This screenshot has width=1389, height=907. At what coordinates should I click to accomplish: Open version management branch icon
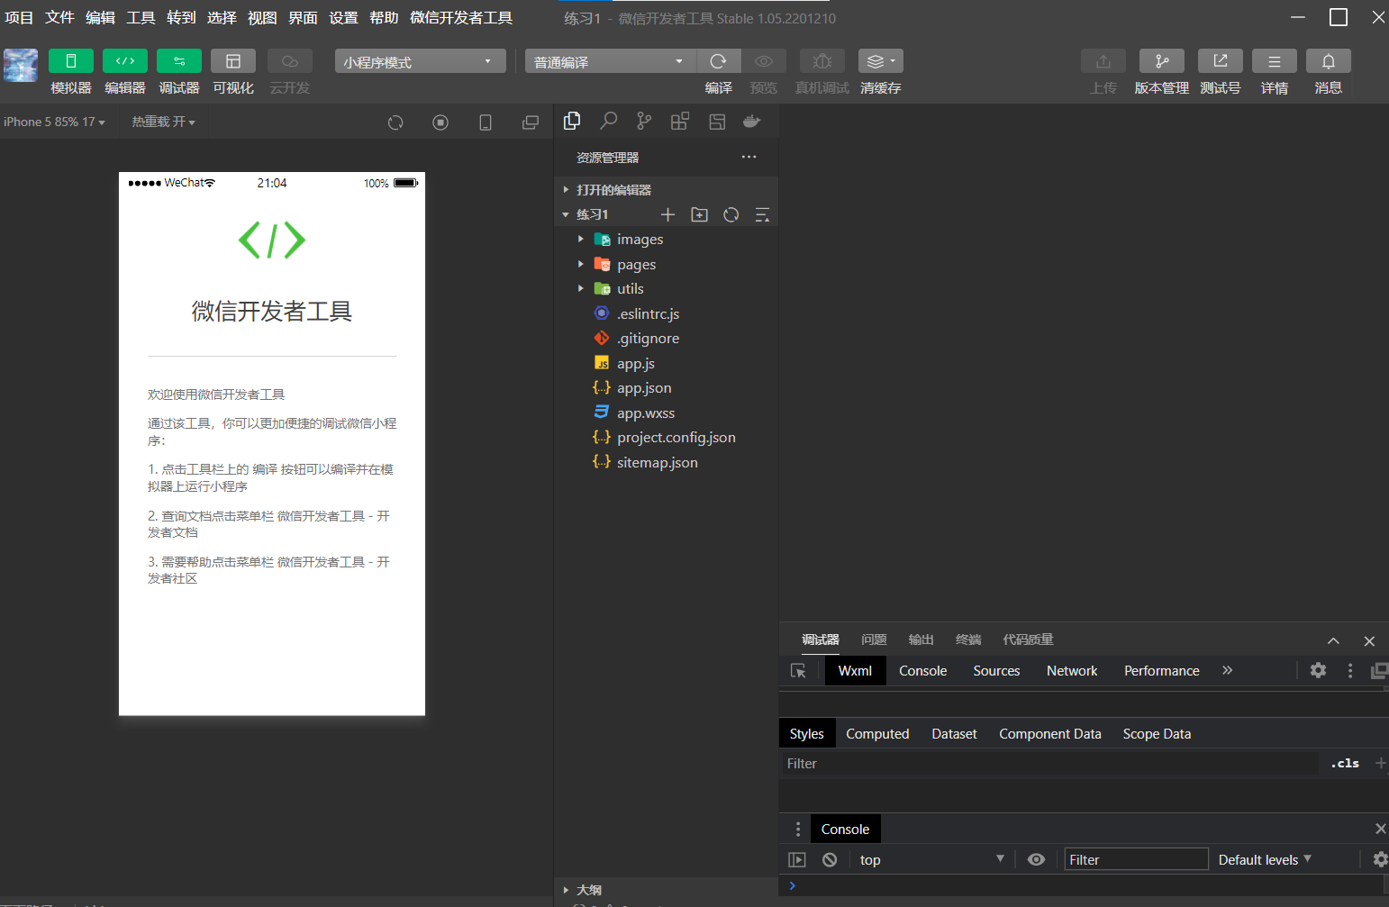[1162, 60]
